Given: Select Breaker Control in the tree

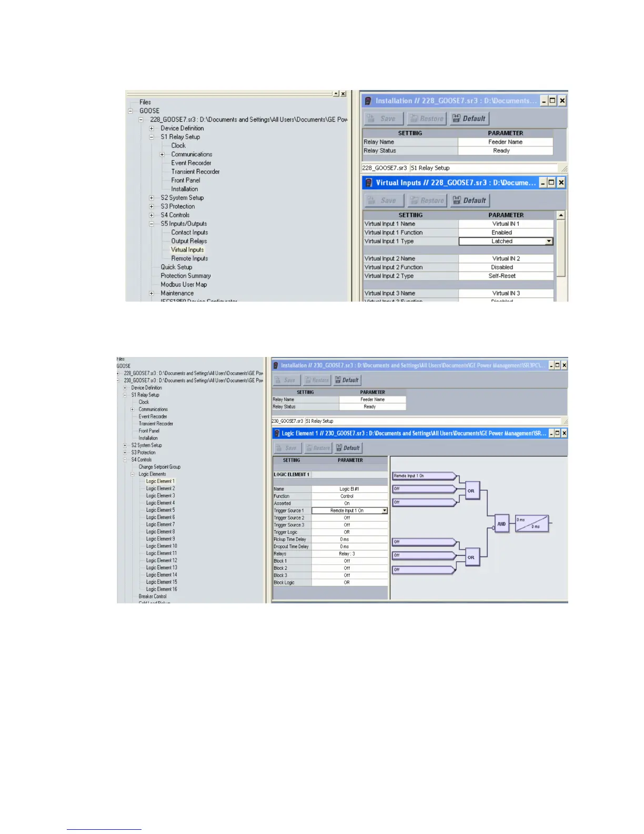Looking at the screenshot, I should point(153,597).
